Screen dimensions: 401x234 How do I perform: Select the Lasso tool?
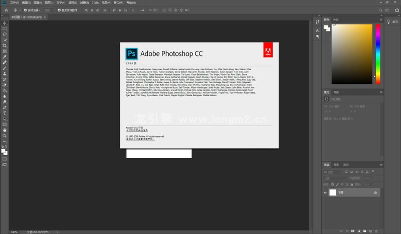tap(5, 34)
